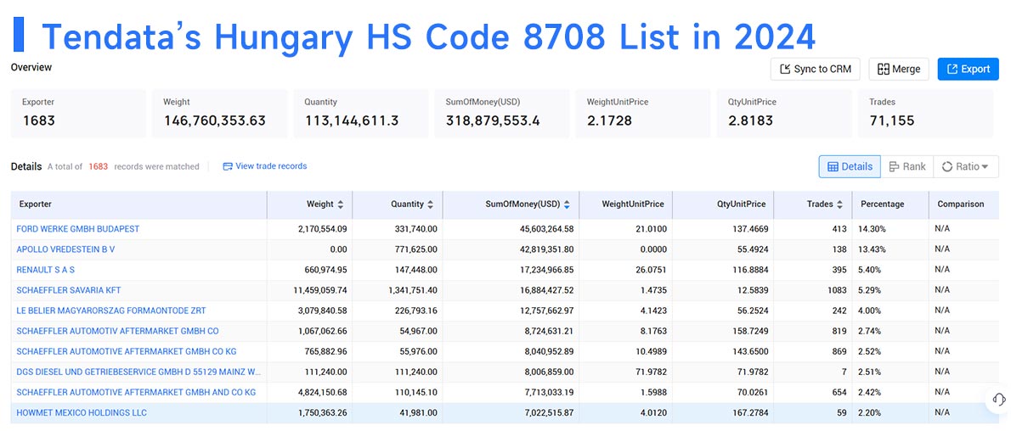Open SCHAEFFLER AUTOMOTIVE AFTERMARKET GMBH AND CO KG
Screen dimensions: 1011x431
pyautogui.click(x=136, y=392)
